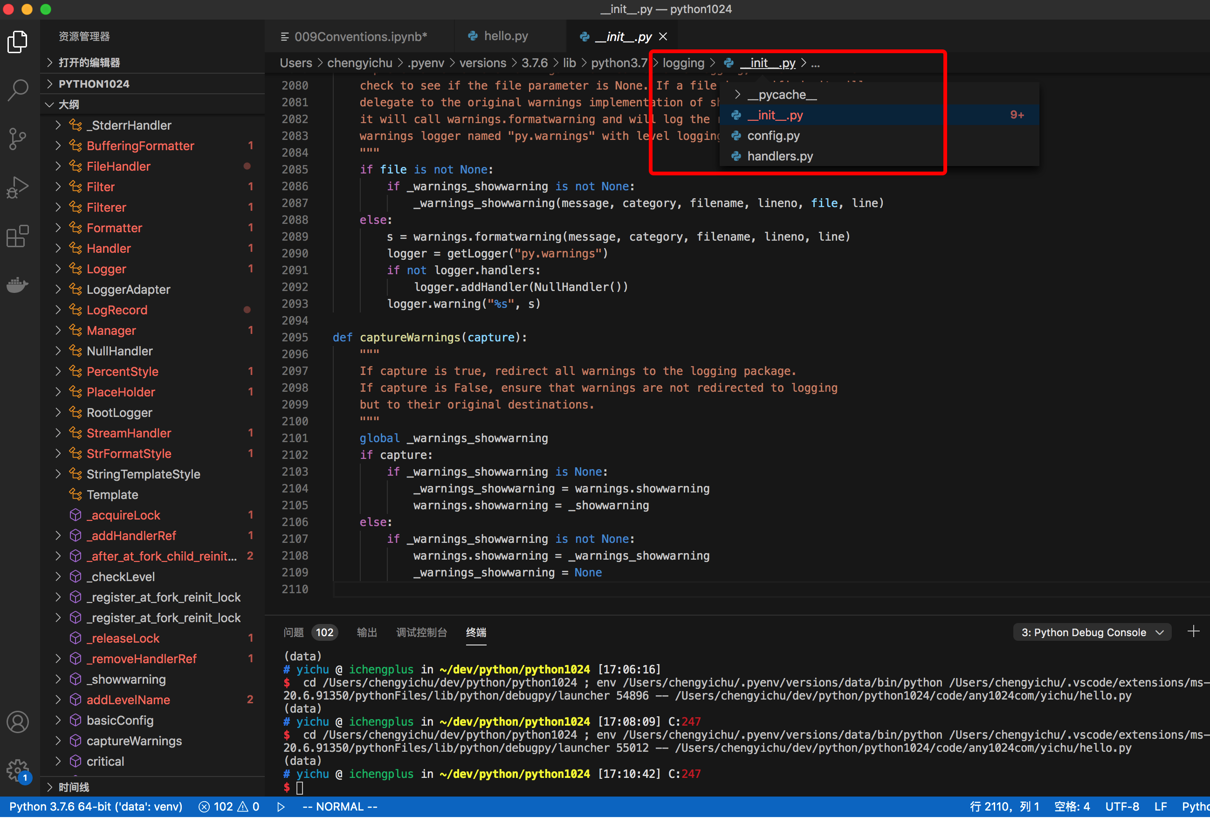
Task: Switch to the hello.py editor tab
Action: click(x=505, y=36)
